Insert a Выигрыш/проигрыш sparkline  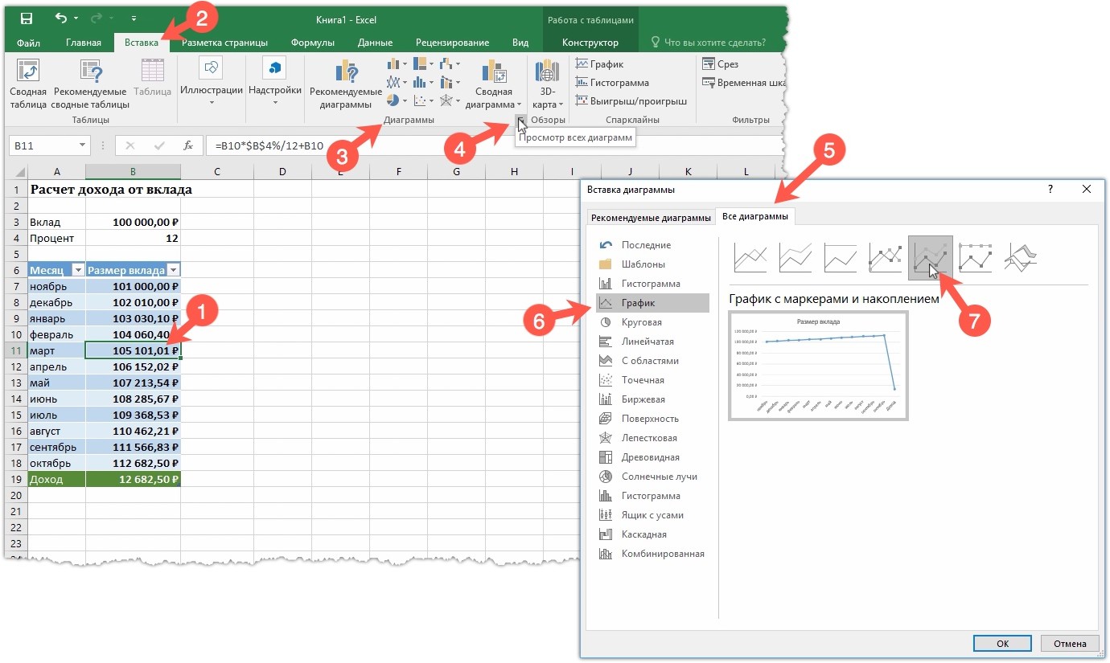pos(631,101)
